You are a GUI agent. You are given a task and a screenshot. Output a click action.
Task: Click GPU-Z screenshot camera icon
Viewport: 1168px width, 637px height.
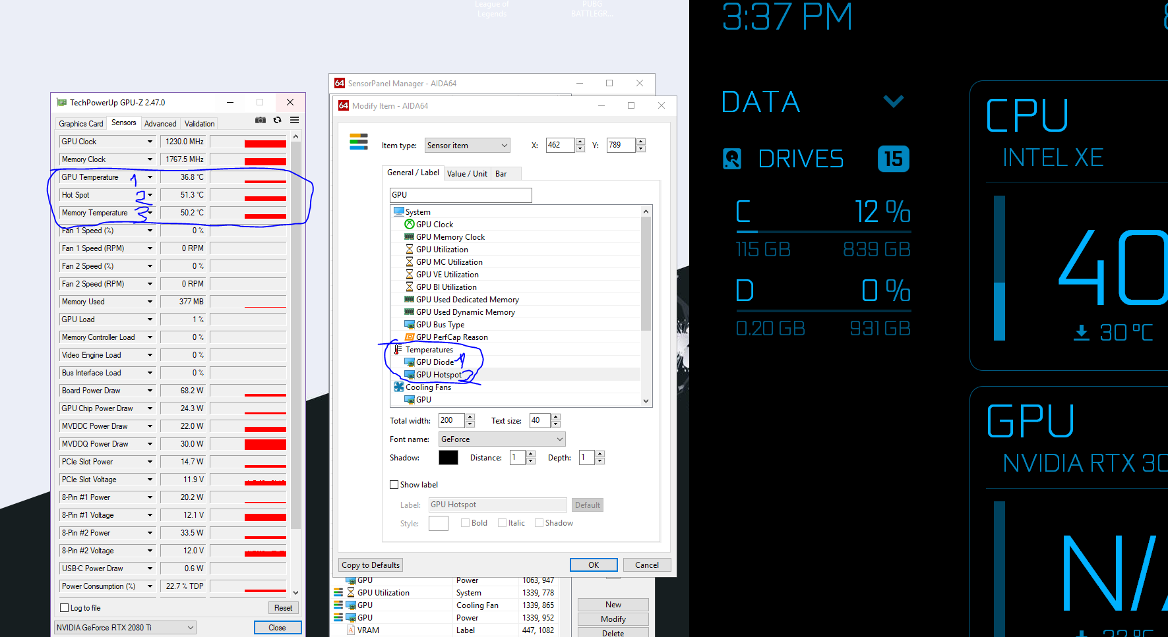(x=261, y=121)
